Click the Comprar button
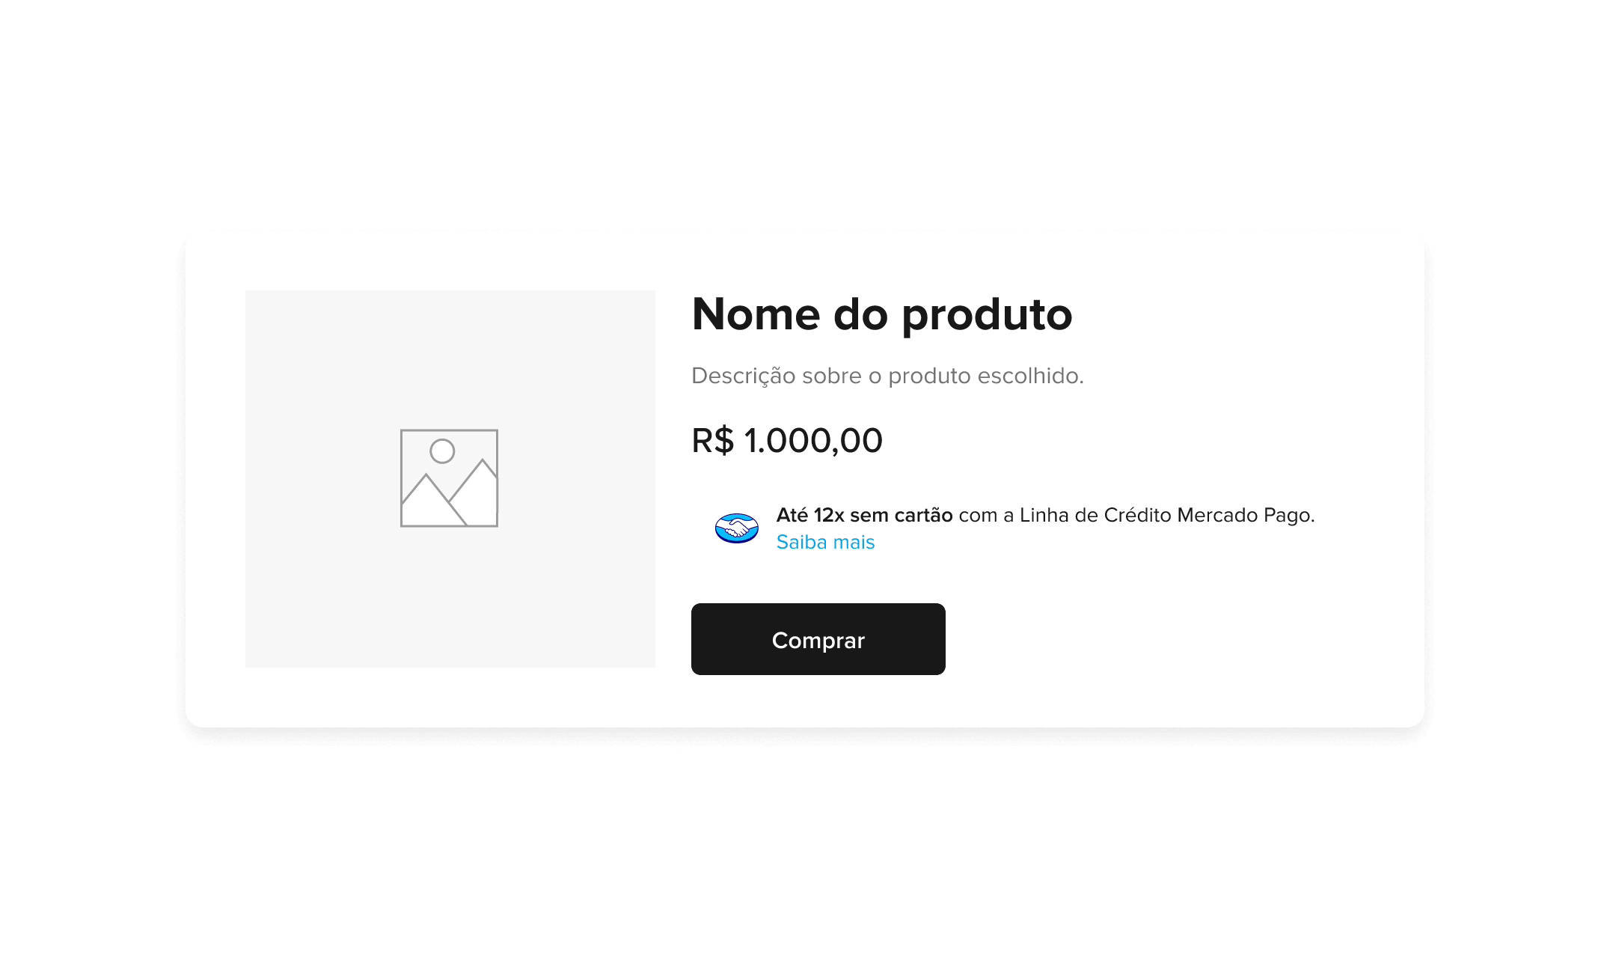Image resolution: width=1610 pixels, height=958 pixels. tap(818, 639)
